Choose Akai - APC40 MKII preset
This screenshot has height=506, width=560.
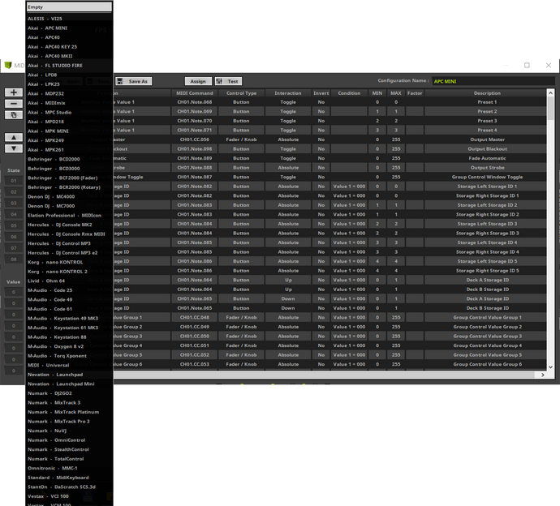pyautogui.click(x=69, y=56)
